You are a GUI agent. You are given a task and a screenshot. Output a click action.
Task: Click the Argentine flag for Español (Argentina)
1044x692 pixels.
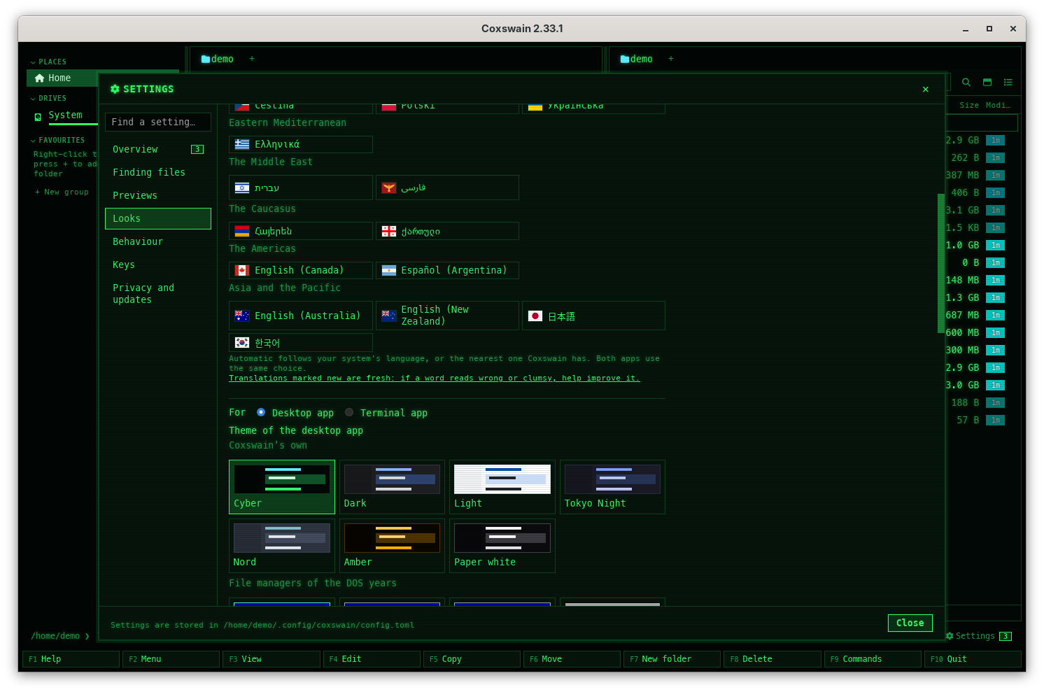point(389,271)
